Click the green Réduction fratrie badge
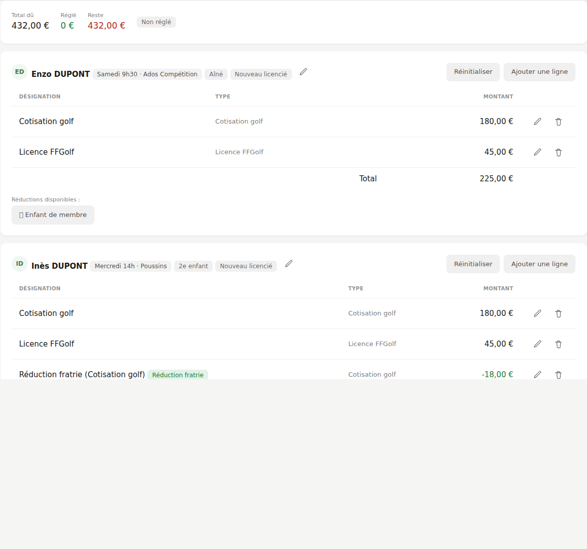Image resolution: width=587 pixels, height=549 pixels. pyautogui.click(x=178, y=375)
